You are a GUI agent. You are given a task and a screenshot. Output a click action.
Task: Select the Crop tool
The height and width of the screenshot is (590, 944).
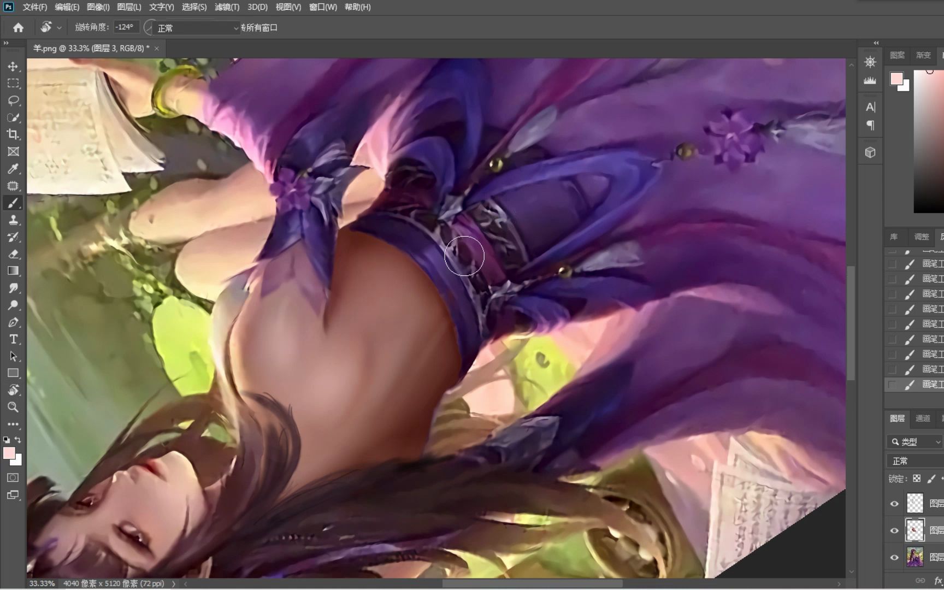[x=13, y=134]
